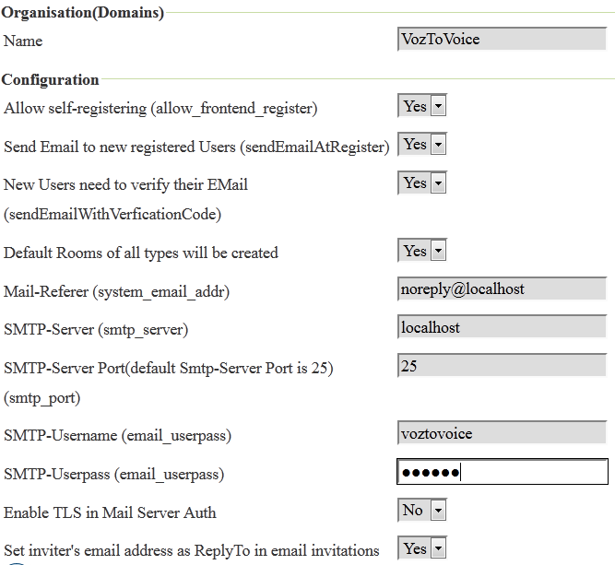
Task: Open Enable TLS in Mail Server dropdown
Action: [x=422, y=511]
